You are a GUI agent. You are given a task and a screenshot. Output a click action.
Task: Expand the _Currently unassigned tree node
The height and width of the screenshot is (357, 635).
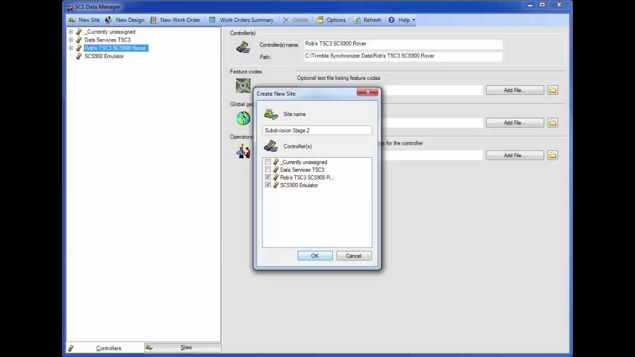click(x=71, y=32)
